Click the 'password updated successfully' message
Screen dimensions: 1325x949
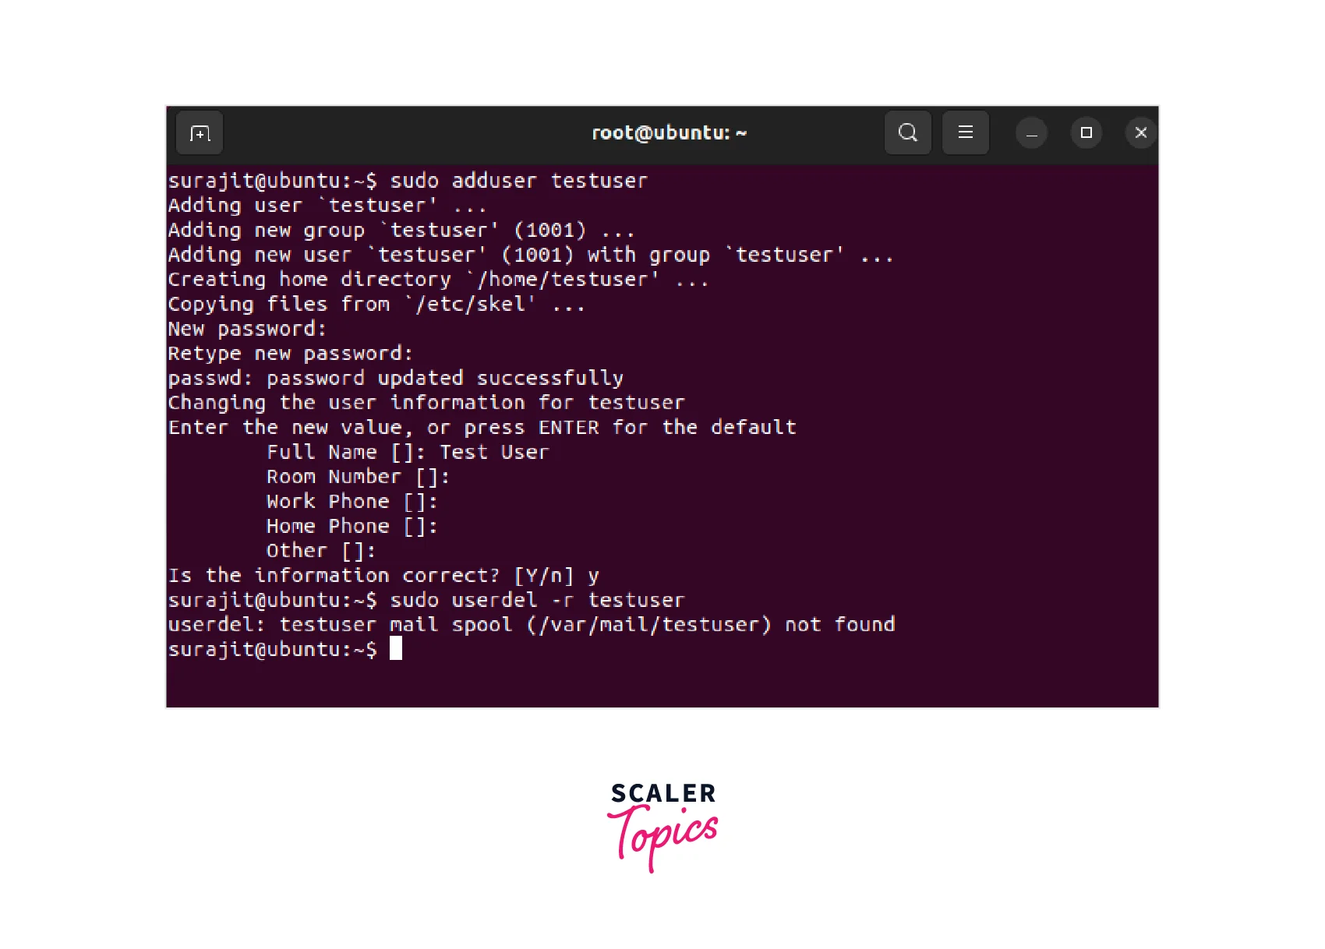click(445, 379)
